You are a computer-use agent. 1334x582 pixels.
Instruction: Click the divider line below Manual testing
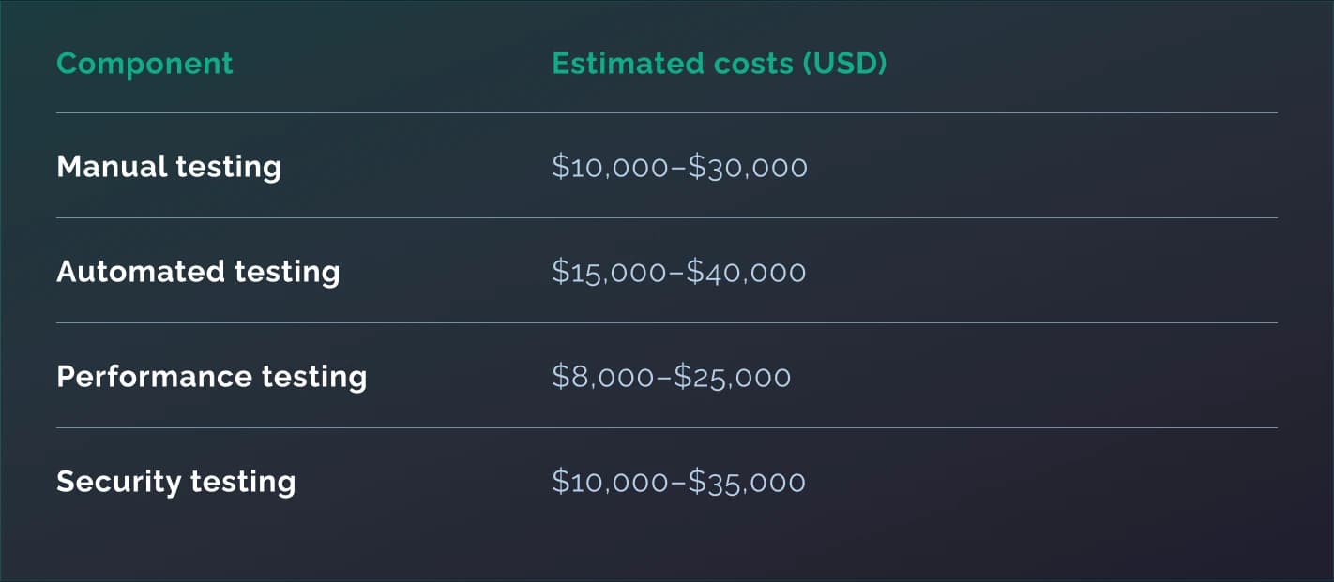pos(666,218)
